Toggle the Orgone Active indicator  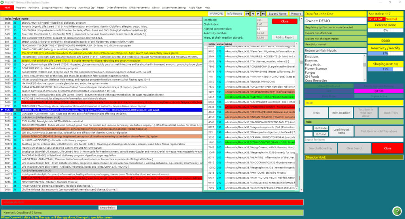[379, 96]
